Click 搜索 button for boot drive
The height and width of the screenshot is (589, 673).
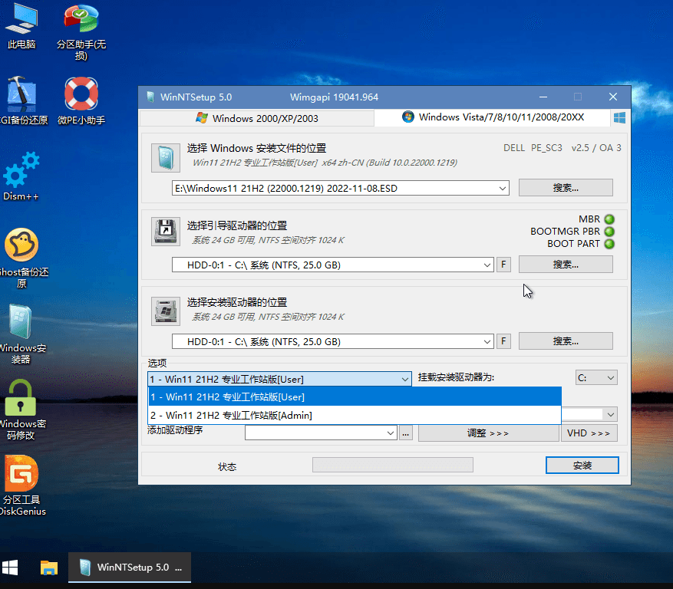pos(566,265)
